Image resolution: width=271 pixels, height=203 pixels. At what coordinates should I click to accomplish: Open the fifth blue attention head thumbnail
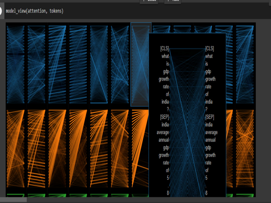(x=99, y=64)
